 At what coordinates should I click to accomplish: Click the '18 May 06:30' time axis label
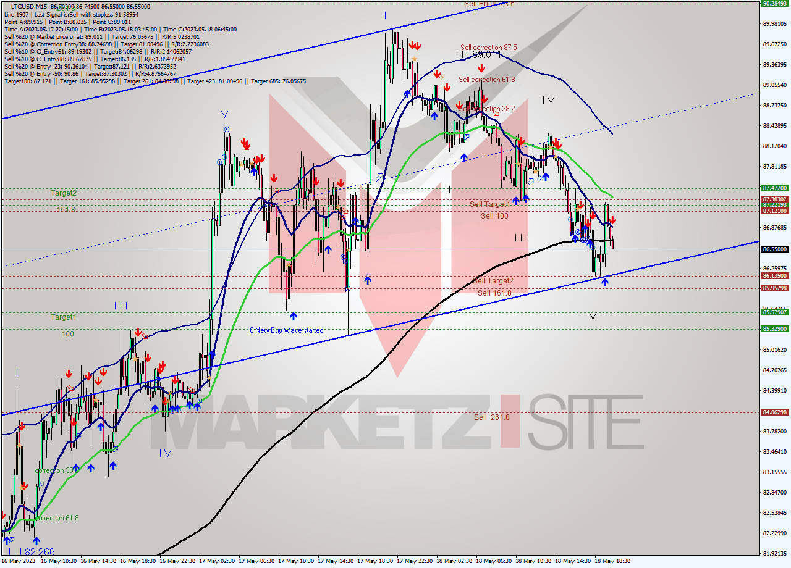(495, 561)
